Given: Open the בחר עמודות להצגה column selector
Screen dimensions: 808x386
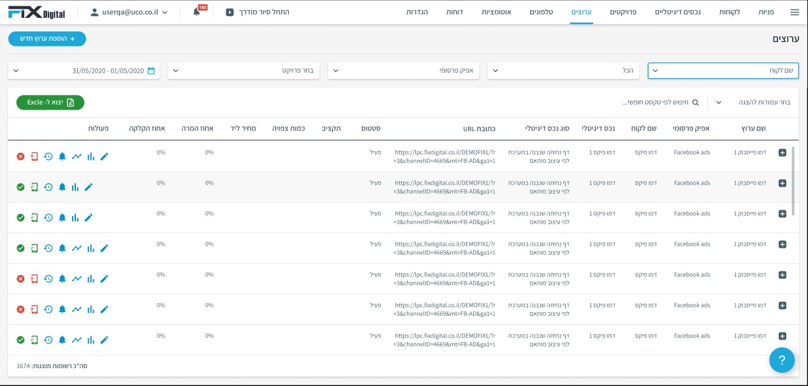Looking at the screenshot, I should coord(753,103).
